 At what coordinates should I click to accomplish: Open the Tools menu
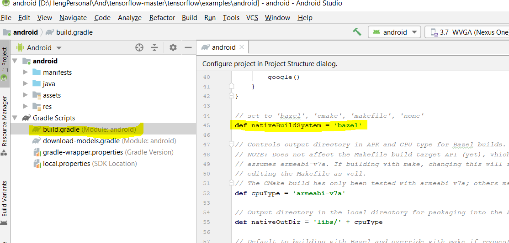231,18
